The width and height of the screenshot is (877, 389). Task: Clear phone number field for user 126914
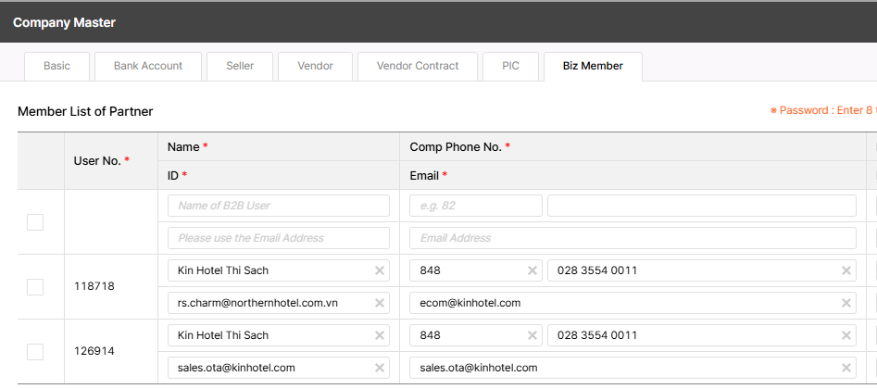click(846, 335)
